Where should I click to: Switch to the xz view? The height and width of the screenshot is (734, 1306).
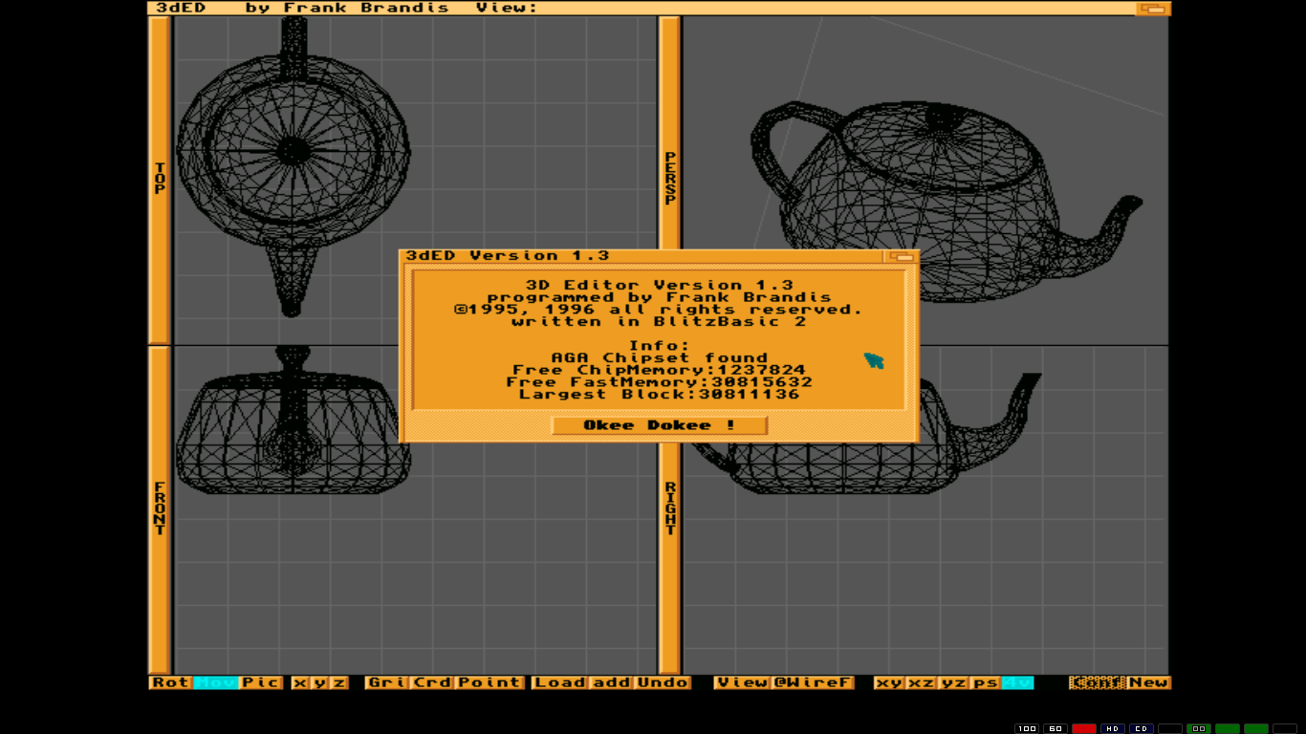(921, 682)
